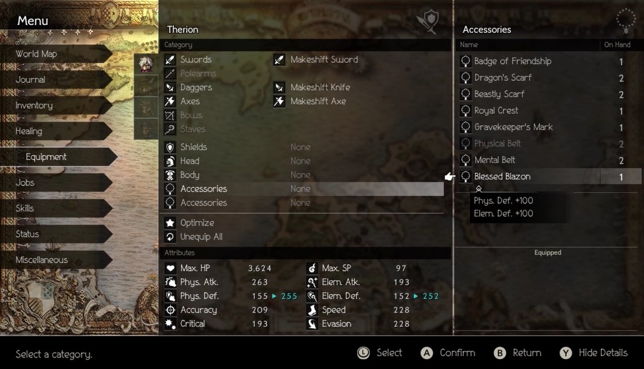The image size is (644, 369).
Task: Select the Shields slot icon
Action: point(170,147)
